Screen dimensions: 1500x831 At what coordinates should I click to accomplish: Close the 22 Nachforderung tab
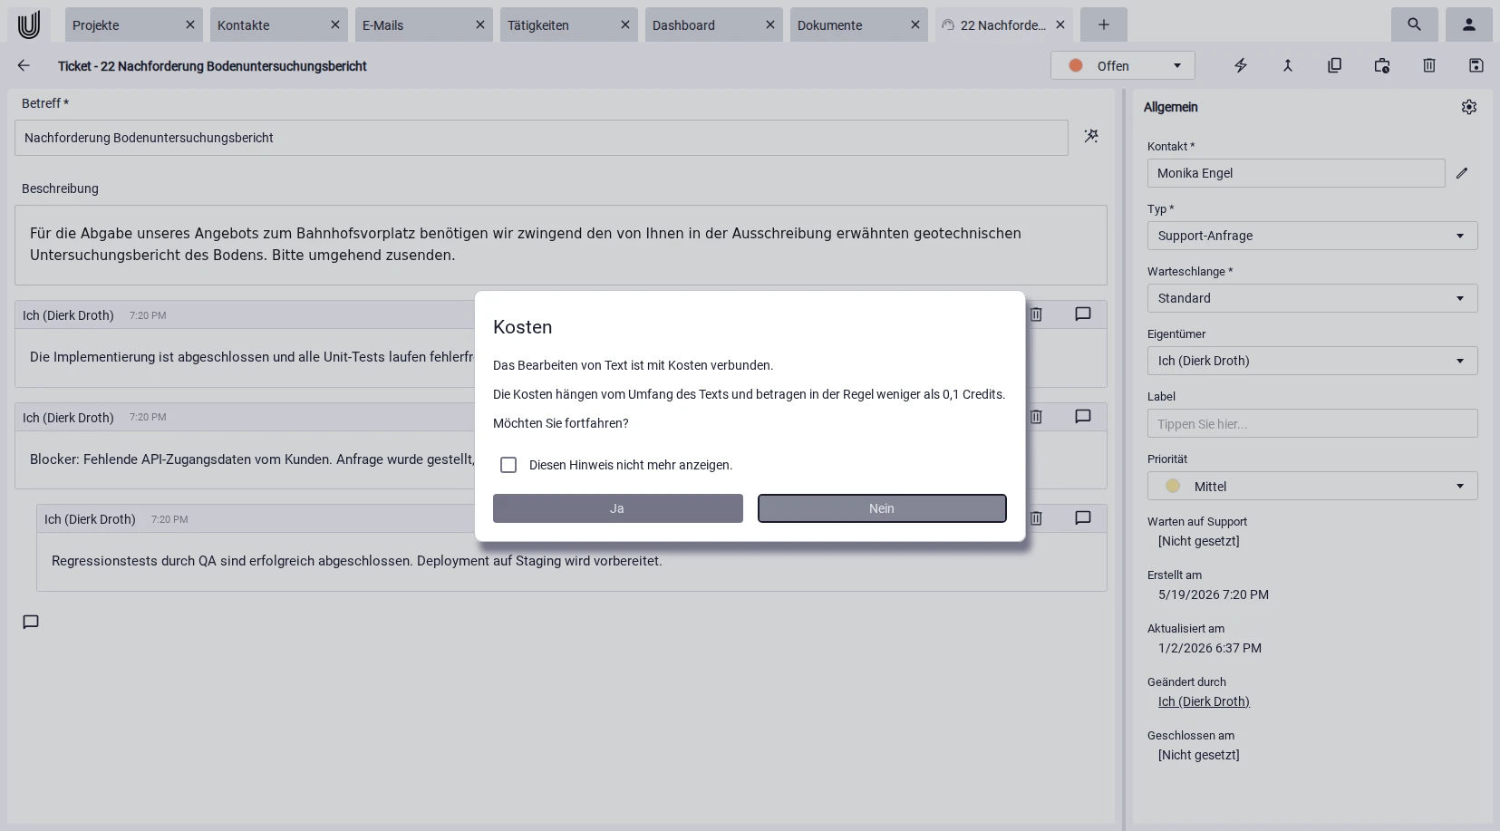(x=1060, y=24)
